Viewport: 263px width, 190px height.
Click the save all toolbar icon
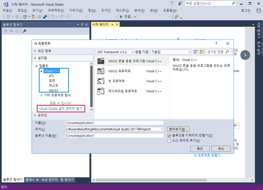45,17
